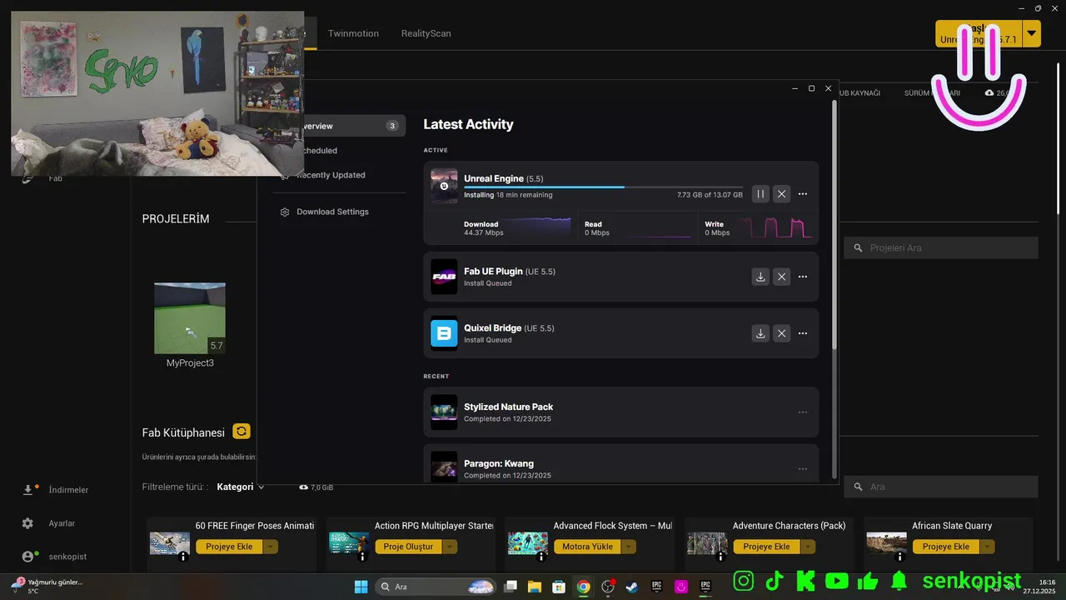The width and height of the screenshot is (1066, 600).
Task: Pause the Unreal Engine 5.5 installation
Action: [760, 194]
